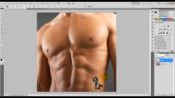Add a Brightness/Contrast adjustment
The width and height of the screenshot is (175, 98).
[160, 26]
